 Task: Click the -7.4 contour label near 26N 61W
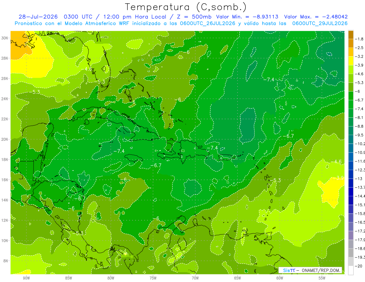point(269,79)
